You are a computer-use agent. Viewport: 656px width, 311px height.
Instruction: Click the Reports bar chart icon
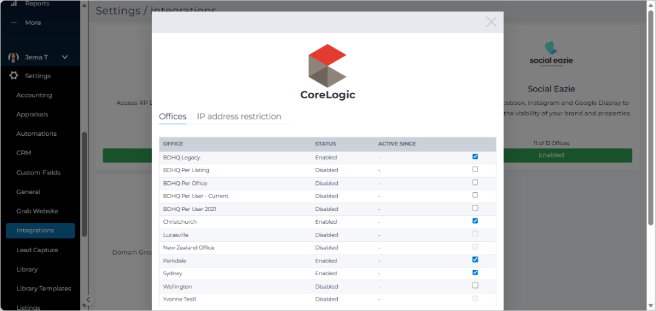point(13,4)
